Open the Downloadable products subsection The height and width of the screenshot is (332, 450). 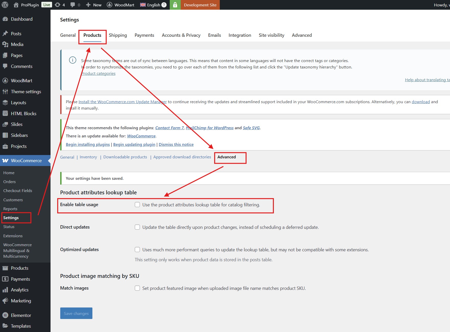point(125,157)
